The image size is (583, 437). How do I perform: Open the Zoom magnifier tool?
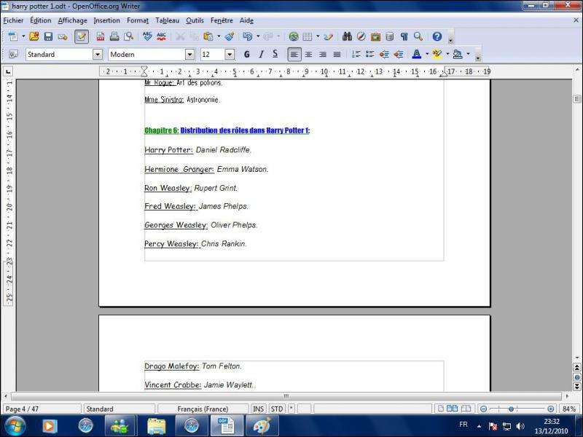(x=418, y=36)
